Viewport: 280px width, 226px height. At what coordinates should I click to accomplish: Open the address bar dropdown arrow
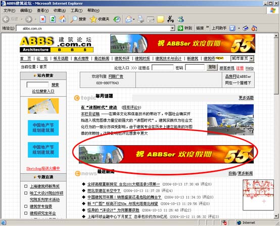(x=172, y=28)
